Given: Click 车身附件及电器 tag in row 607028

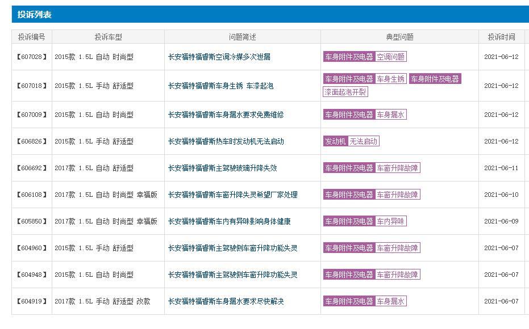Looking at the screenshot, I should (349, 57).
